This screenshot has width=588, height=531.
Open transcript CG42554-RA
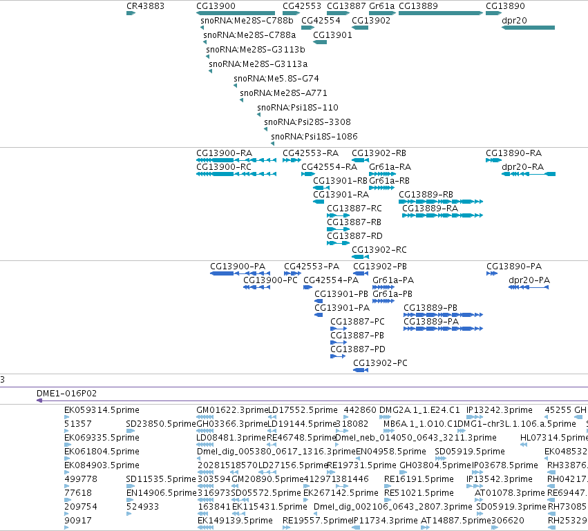point(330,167)
